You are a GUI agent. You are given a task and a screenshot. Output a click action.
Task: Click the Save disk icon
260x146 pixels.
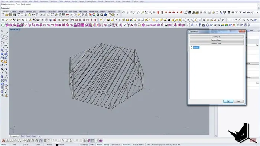11,15
